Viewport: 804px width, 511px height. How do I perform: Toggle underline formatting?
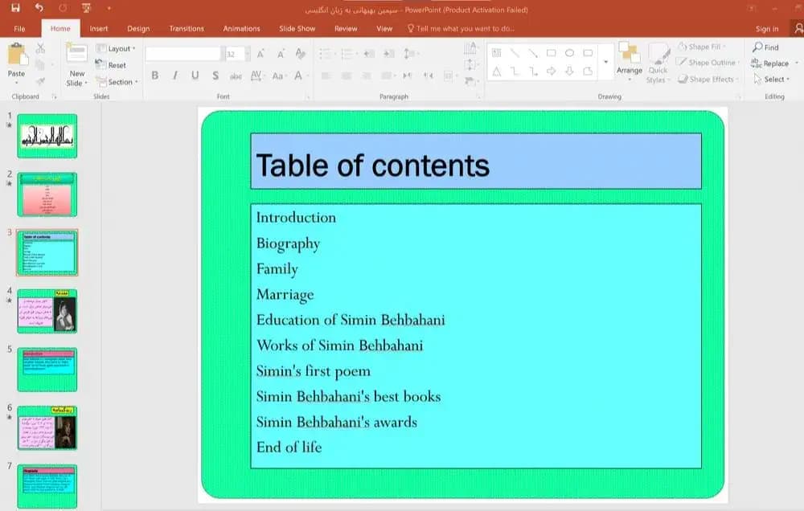pos(195,76)
